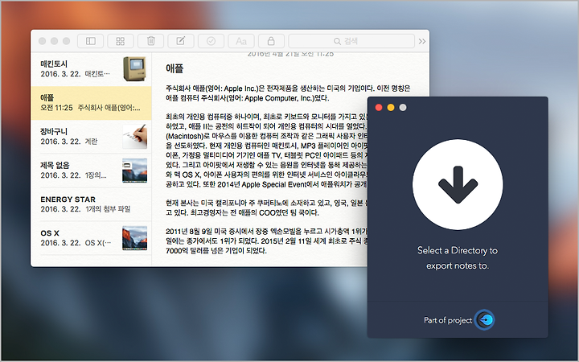
Task: Click the 애플 heading in note body
Action: (175, 68)
